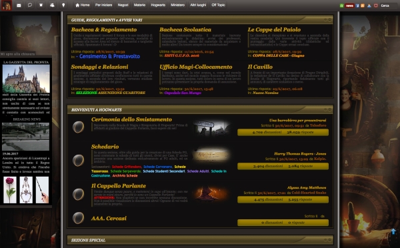Click the red news badge icon
Image resolution: width=400 pixels, height=248 pixels.
349,5
